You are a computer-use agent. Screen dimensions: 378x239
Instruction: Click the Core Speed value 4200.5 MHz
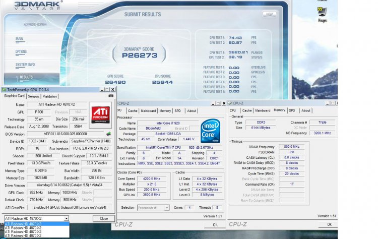click(152, 178)
